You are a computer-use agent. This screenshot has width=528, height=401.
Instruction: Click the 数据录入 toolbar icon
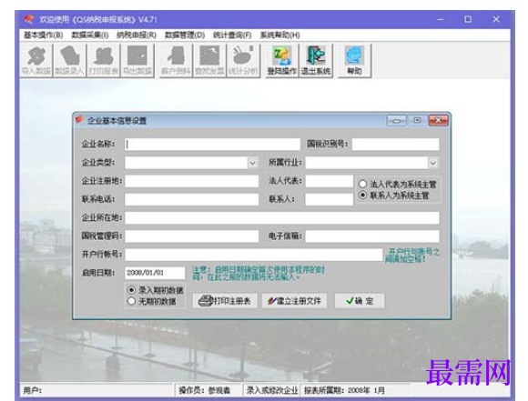click(x=69, y=61)
